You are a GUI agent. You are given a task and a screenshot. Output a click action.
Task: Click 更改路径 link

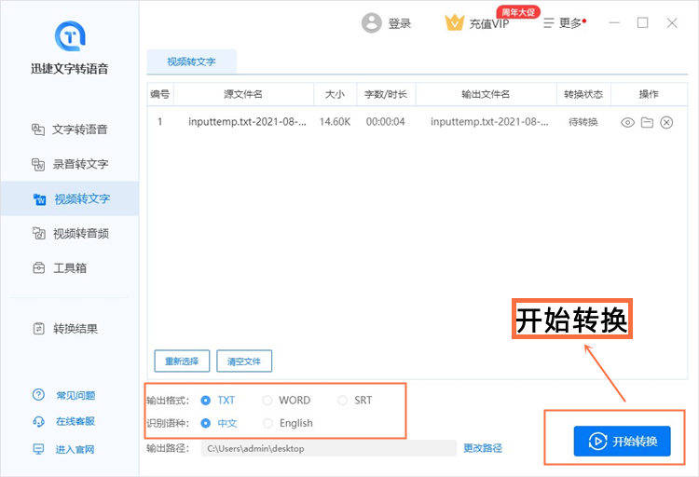(483, 448)
